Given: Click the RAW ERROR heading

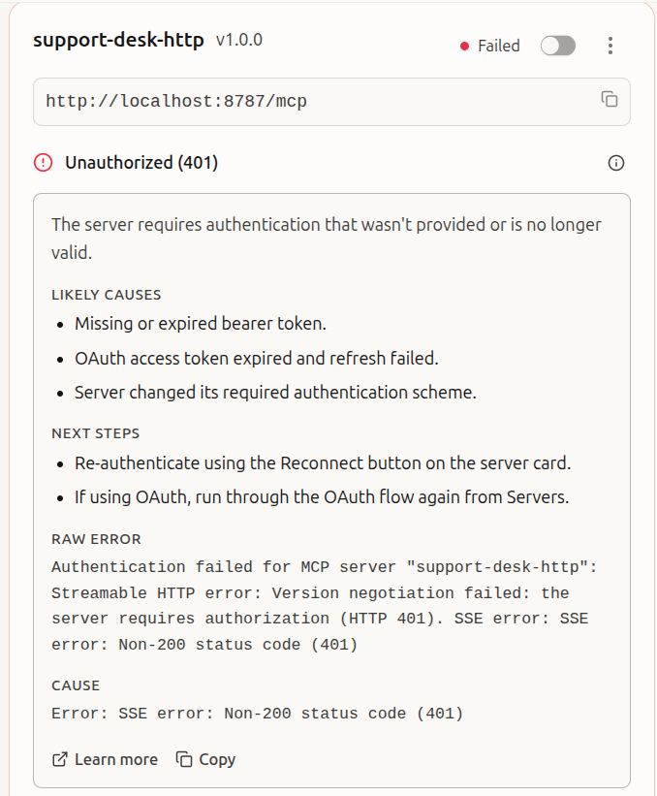Looking at the screenshot, I should point(96,539).
